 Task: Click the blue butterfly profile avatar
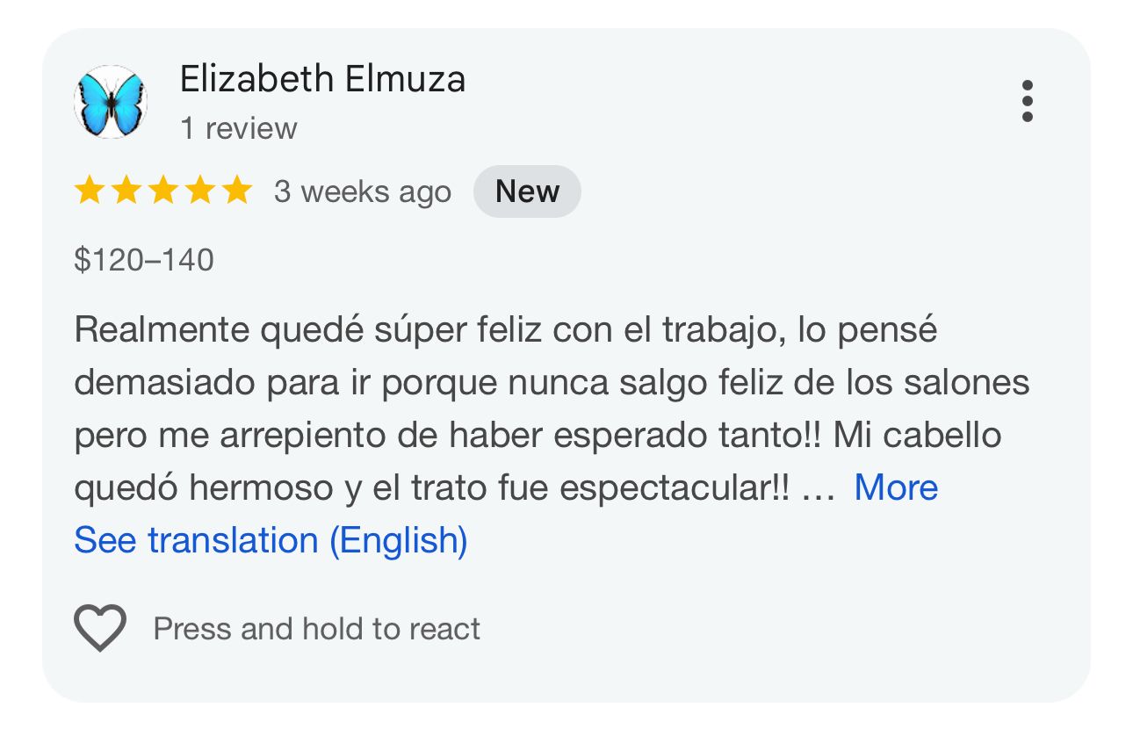pyautogui.click(x=111, y=102)
